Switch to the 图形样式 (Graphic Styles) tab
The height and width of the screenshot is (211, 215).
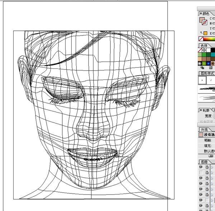point(207,73)
